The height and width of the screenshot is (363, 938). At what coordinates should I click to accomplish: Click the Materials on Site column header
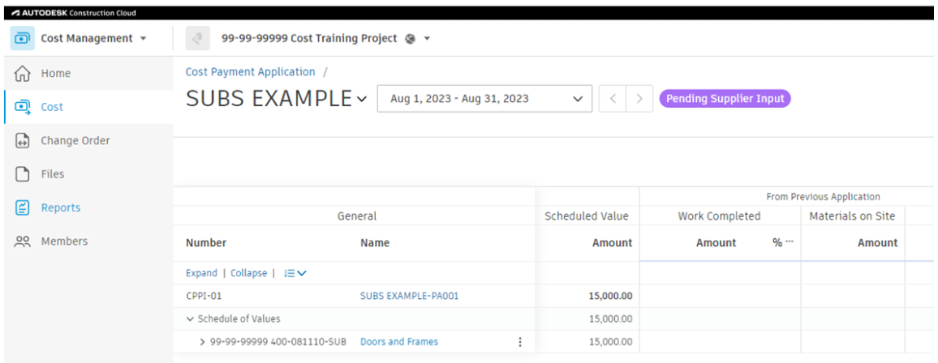pos(853,216)
